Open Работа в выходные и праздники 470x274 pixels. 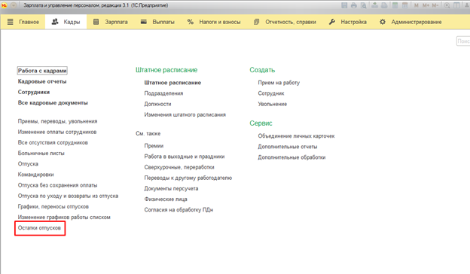185,157
